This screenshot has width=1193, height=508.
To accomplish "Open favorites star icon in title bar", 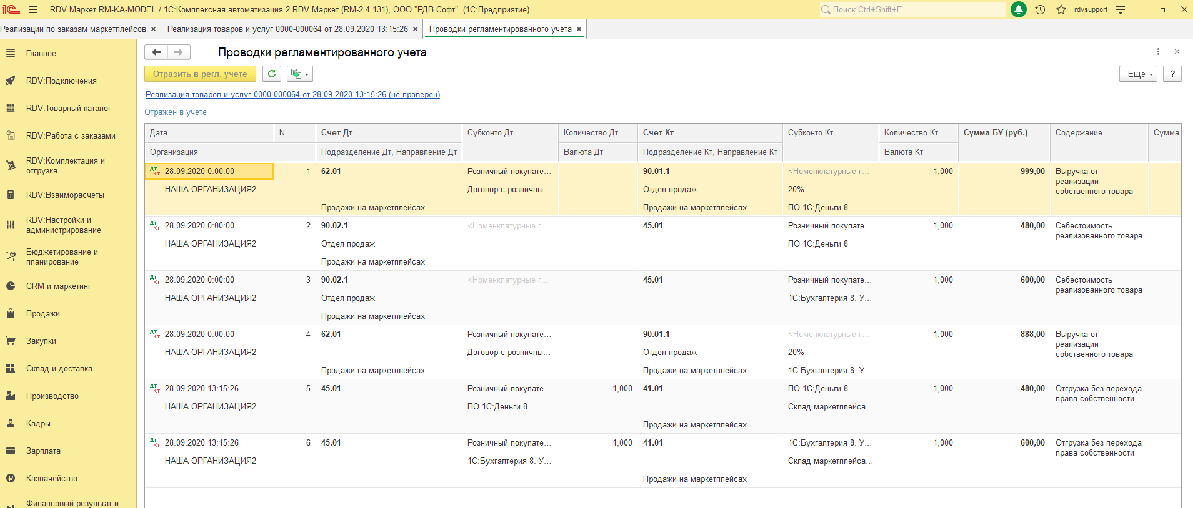I will (1061, 9).
